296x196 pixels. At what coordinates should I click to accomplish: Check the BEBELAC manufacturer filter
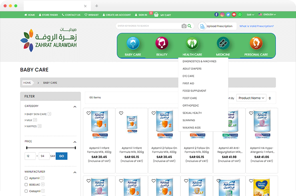click(x=26, y=184)
